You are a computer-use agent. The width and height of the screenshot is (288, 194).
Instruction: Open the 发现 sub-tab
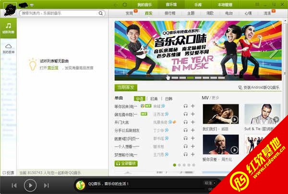tap(129, 13)
